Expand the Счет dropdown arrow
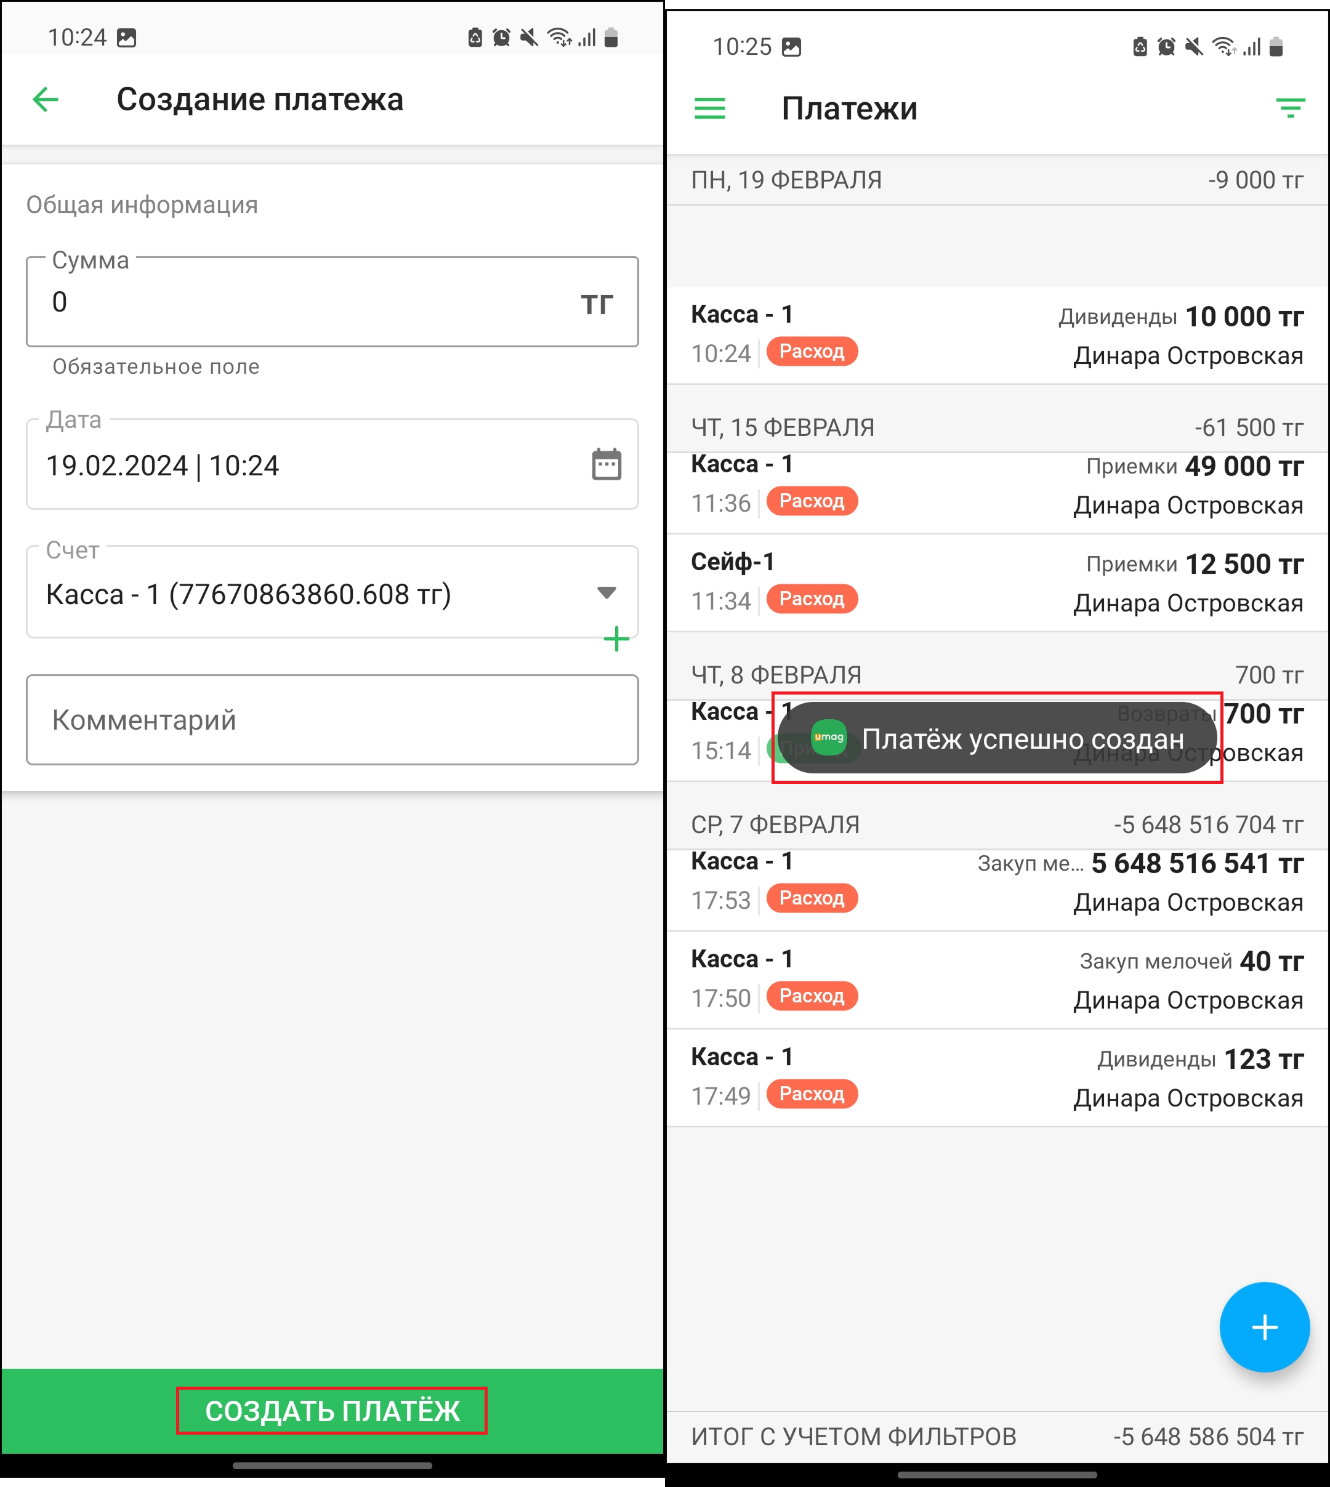This screenshot has height=1487, width=1330. (606, 592)
